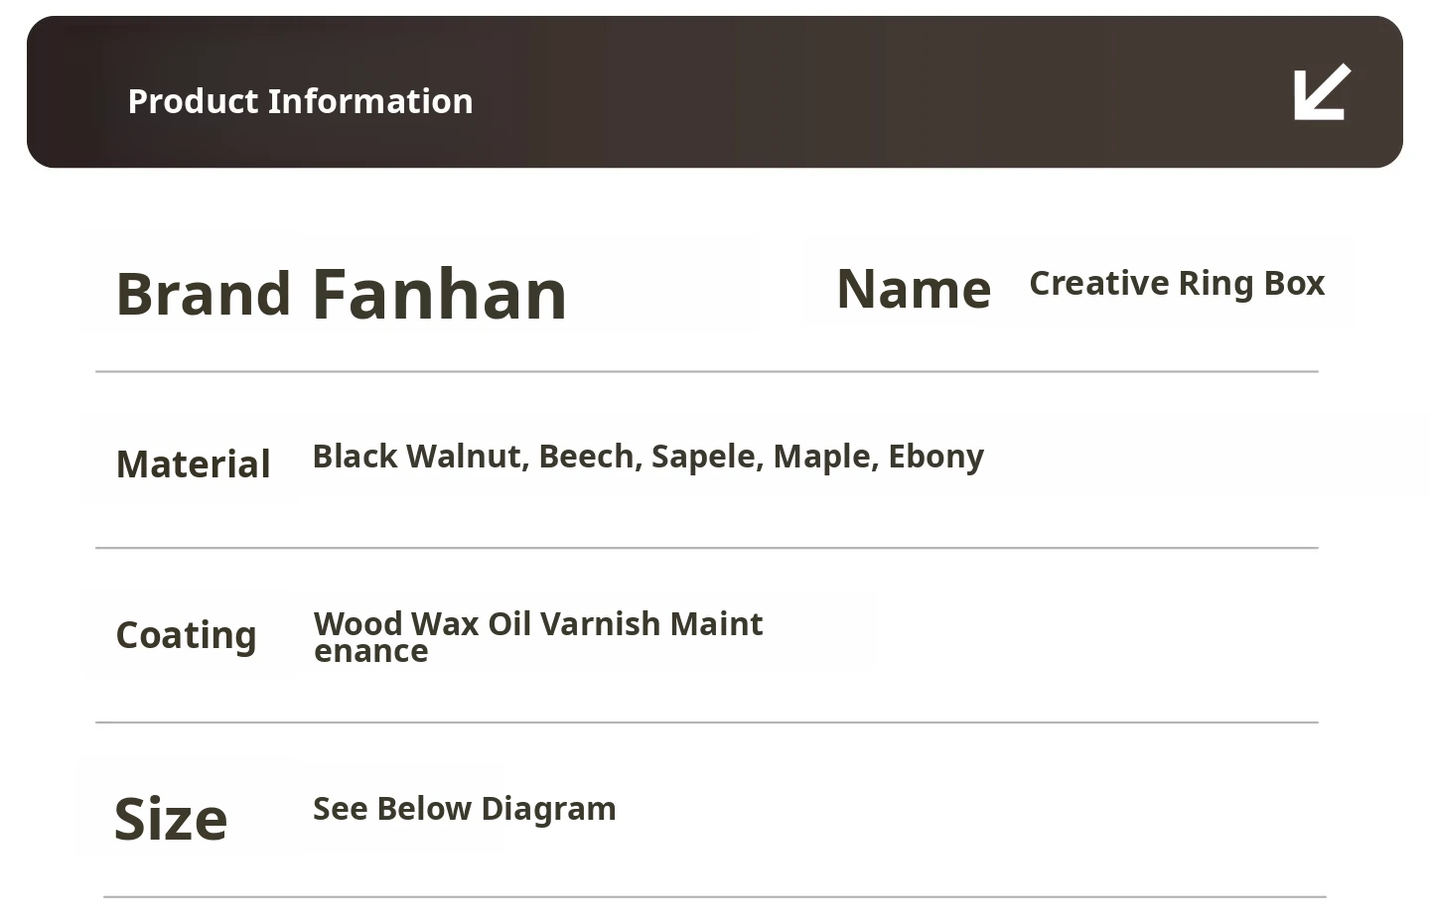Click the word Maint in Coating row
The height and width of the screenshot is (921, 1430).
(x=716, y=623)
